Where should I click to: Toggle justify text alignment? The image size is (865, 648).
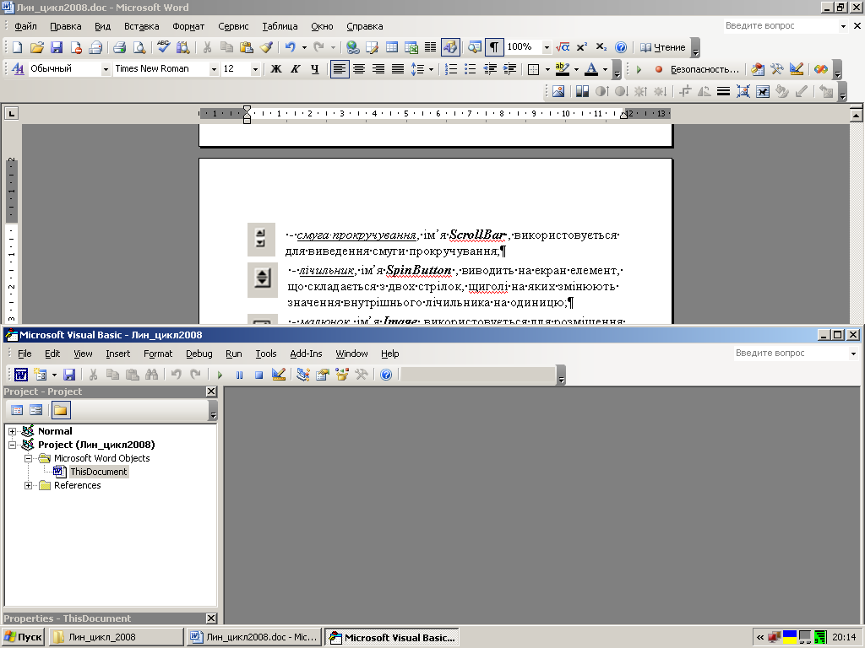point(397,69)
